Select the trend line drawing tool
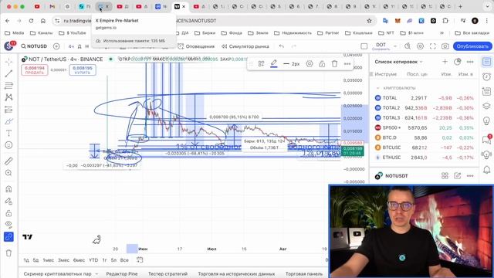This screenshot has width=494, height=278. 8,73
